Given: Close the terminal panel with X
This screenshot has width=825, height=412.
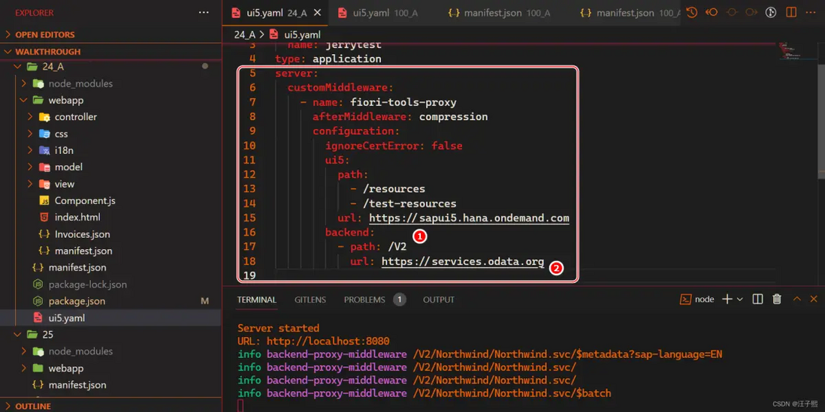Looking at the screenshot, I should [815, 299].
